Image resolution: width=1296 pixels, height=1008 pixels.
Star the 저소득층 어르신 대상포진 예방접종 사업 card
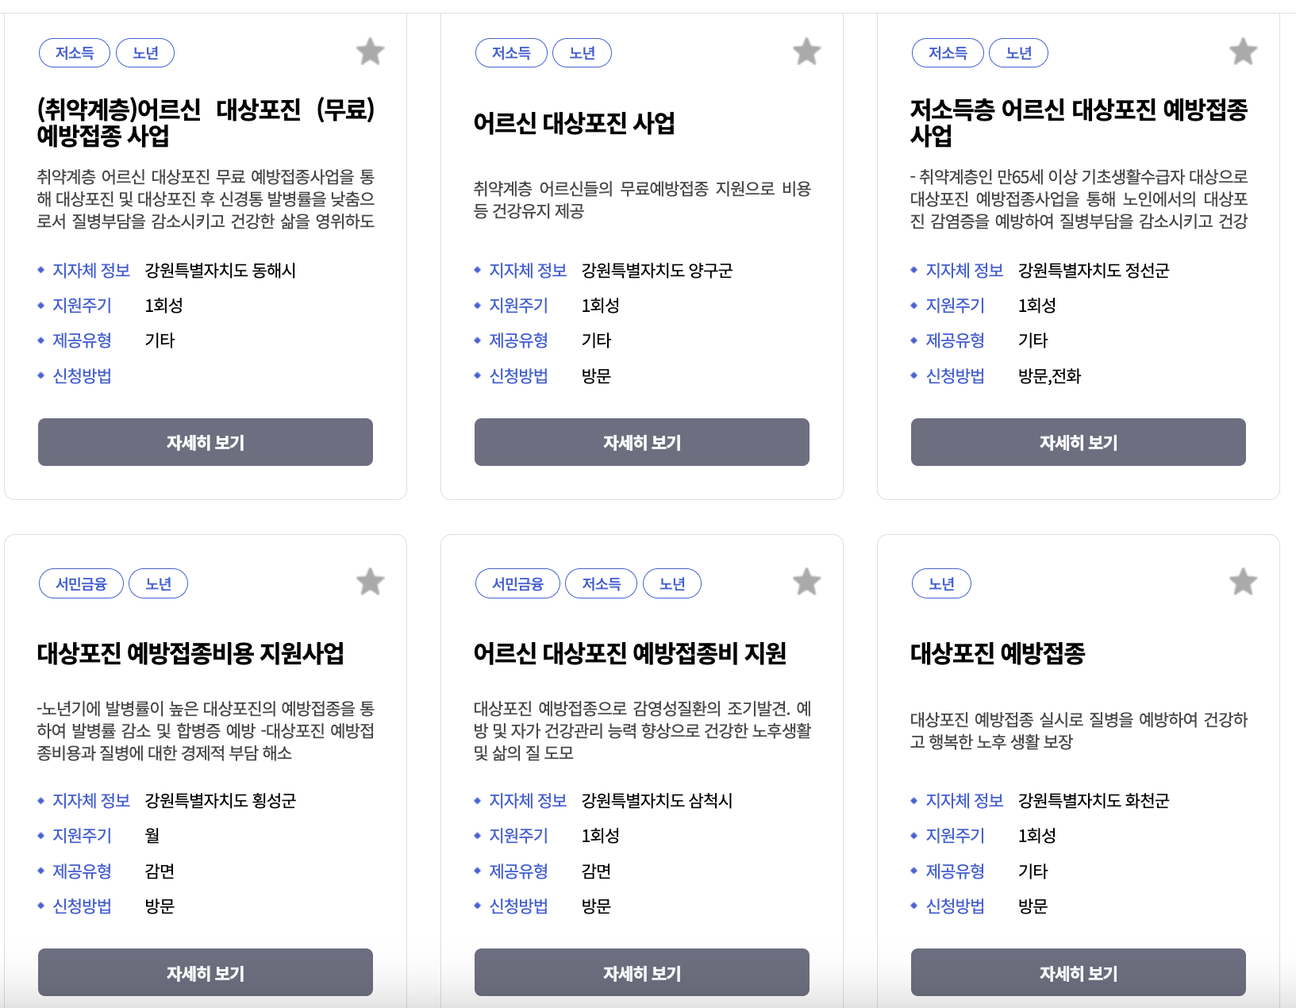pos(1243,52)
